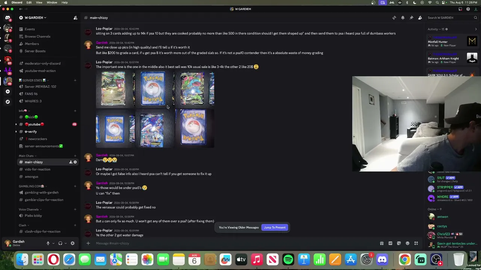Screen dimensions: 481x270
Task: Open Browse Channels
Action: pyautogui.click(x=38, y=36)
